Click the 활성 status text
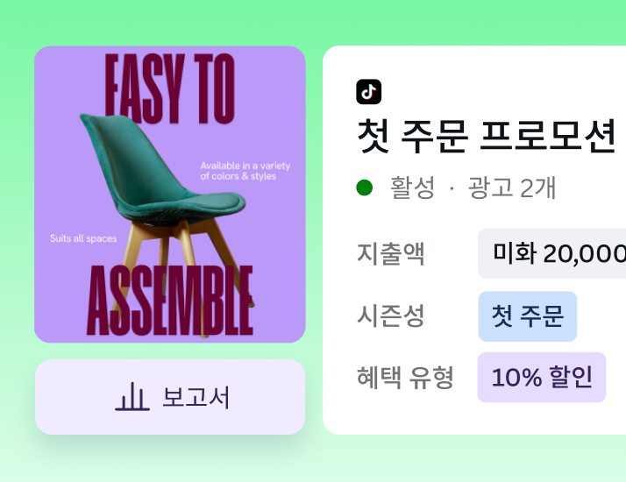 (x=412, y=188)
